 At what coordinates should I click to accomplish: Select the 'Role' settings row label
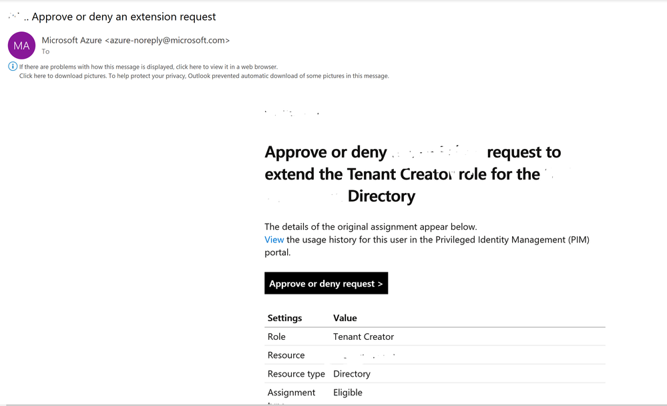coord(276,337)
